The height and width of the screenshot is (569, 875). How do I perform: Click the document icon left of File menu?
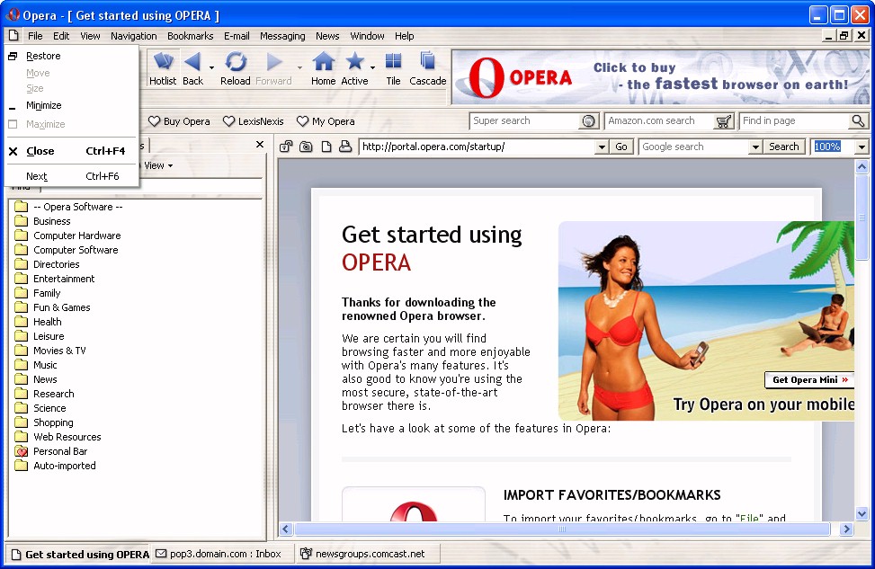click(14, 36)
